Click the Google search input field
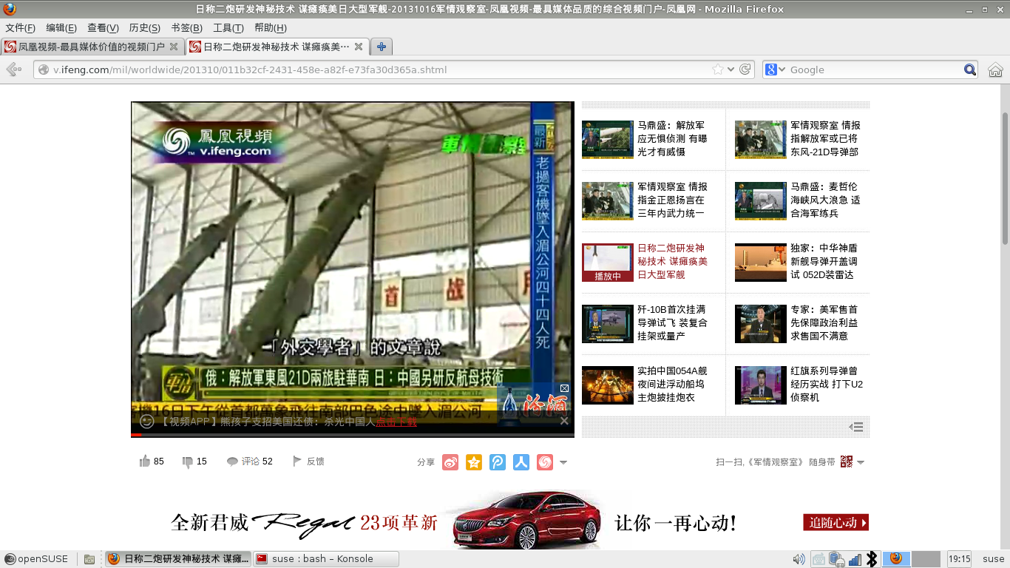Viewport: 1010px width, 568px height. (875, 70)
